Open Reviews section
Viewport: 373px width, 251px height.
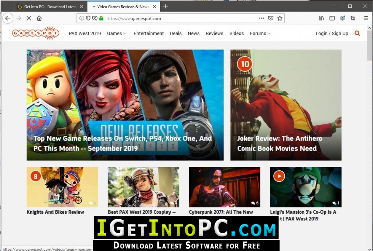(x=214, y=34)
